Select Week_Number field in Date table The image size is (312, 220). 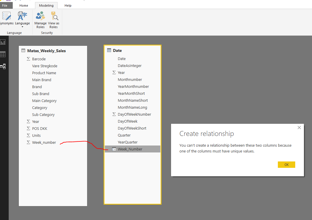coord(133,149)
